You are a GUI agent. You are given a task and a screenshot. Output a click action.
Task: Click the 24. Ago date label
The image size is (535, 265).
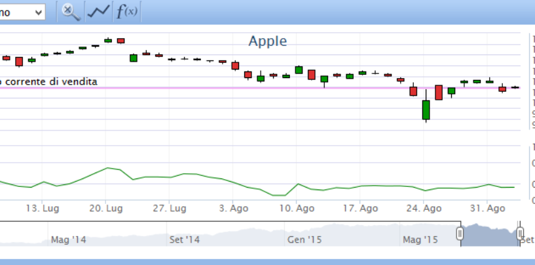coord(424,208)
